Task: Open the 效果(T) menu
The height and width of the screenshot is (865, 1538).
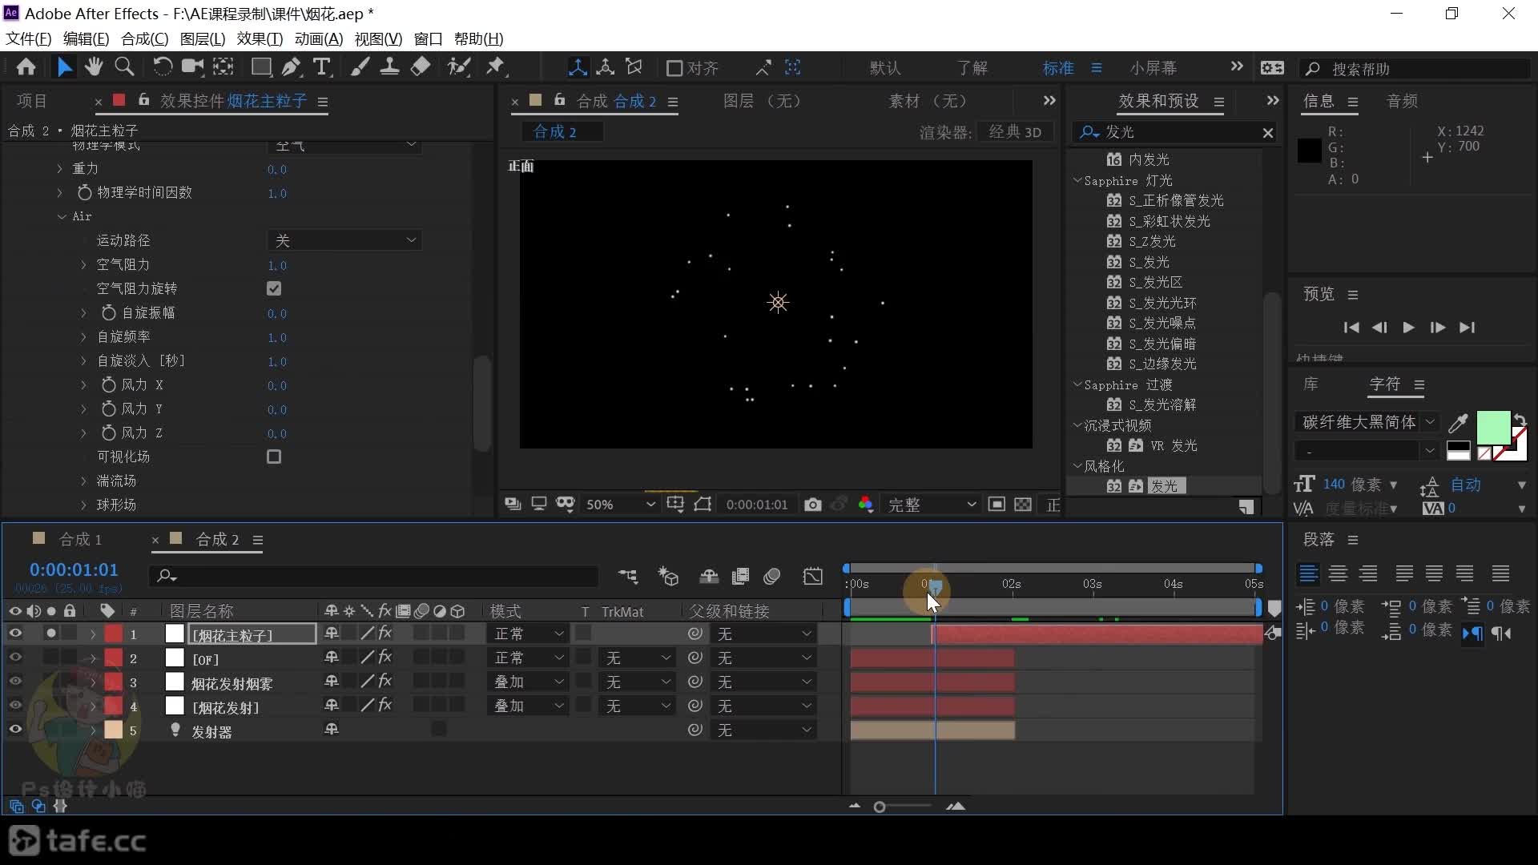Action: coord(260,38)
